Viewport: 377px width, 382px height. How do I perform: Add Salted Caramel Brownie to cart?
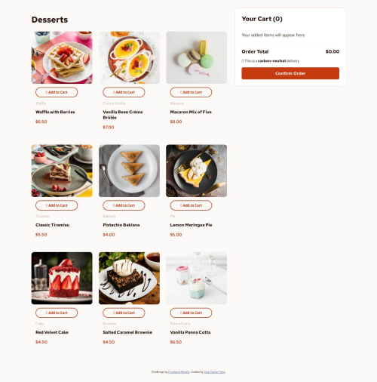(x=124, y=313)
